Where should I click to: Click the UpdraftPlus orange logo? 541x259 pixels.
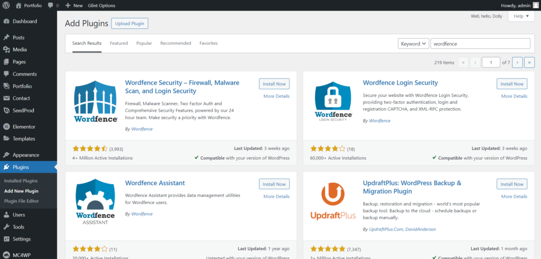pyautogui.click(x=333, y=202)
